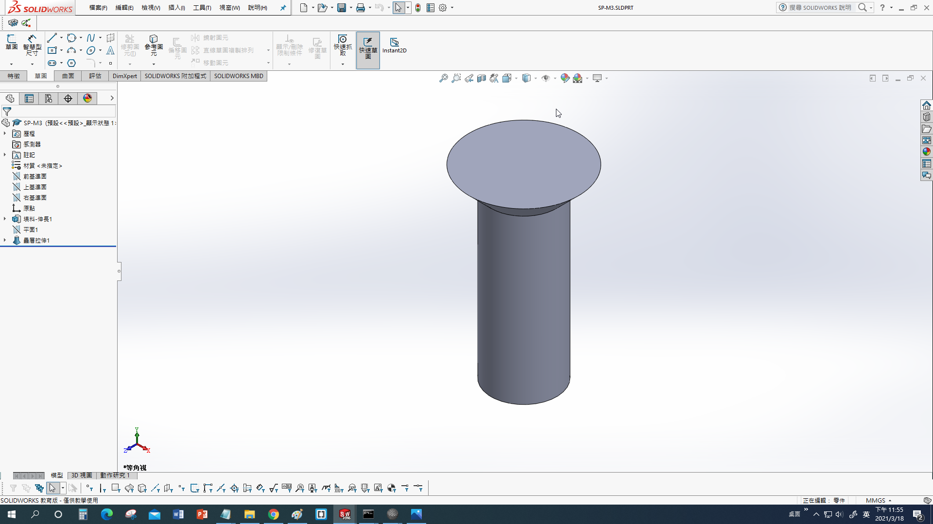The image size is (933, 524).
Task: Choose the Line sketch tool
Action: 52,38
